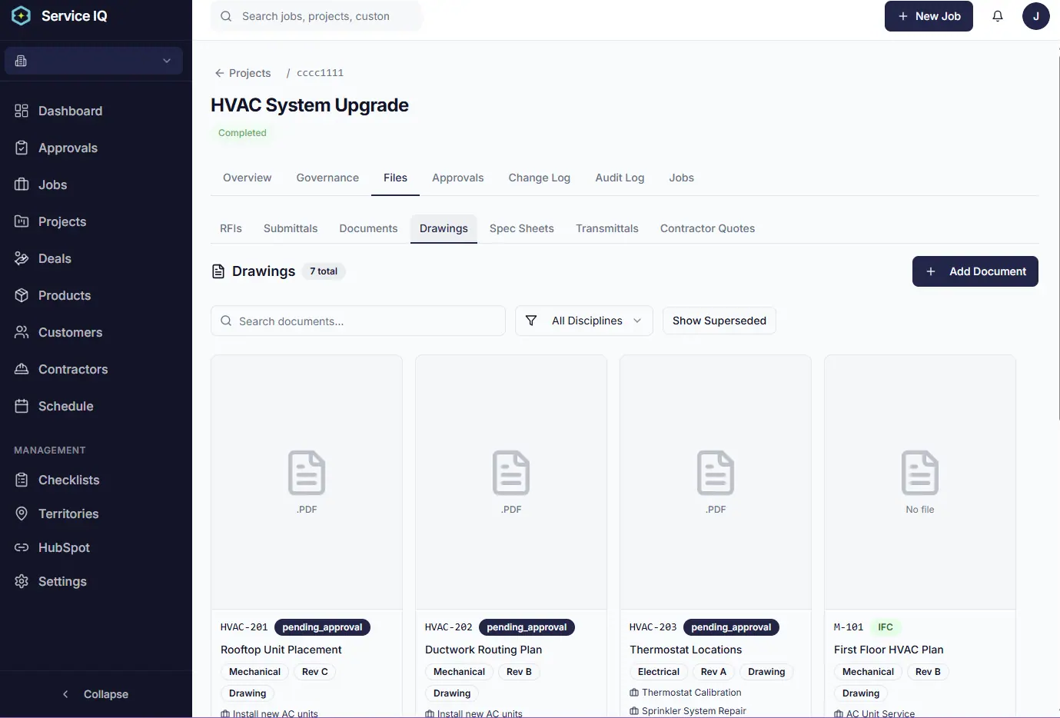Image resolution: width=1060 pixels, height=718 pixels.
Task: Open Products in the sidebar
Action: 65,295
